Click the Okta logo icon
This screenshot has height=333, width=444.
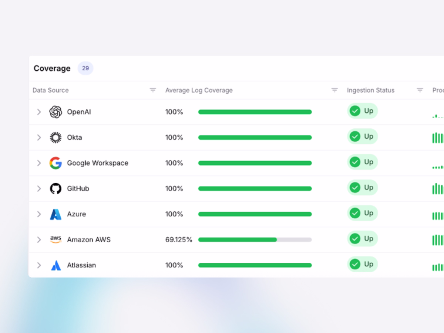coord(55,137)
